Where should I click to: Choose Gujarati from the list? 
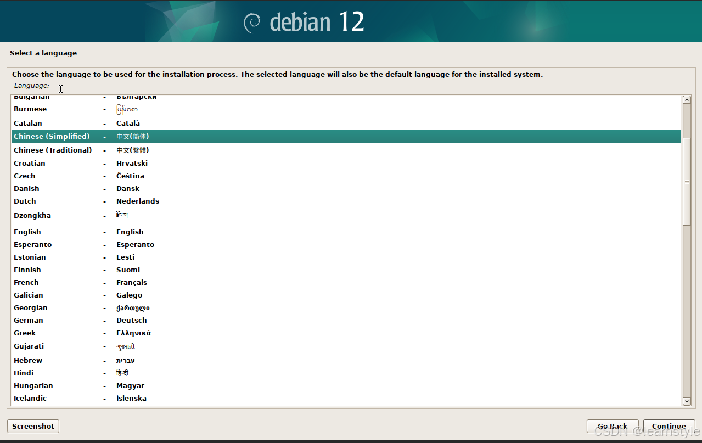[x=346, y=346]
